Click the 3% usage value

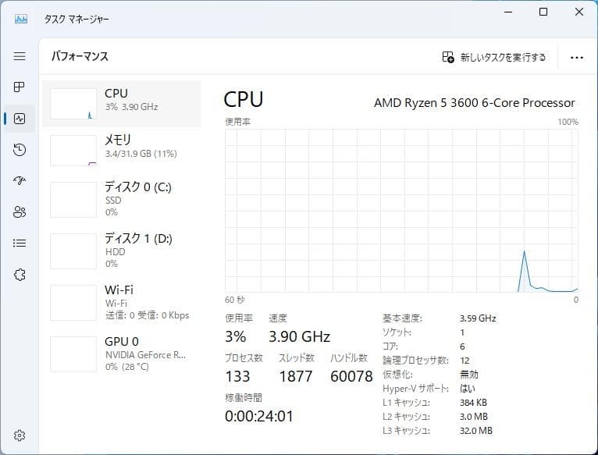tap(235, 337)
